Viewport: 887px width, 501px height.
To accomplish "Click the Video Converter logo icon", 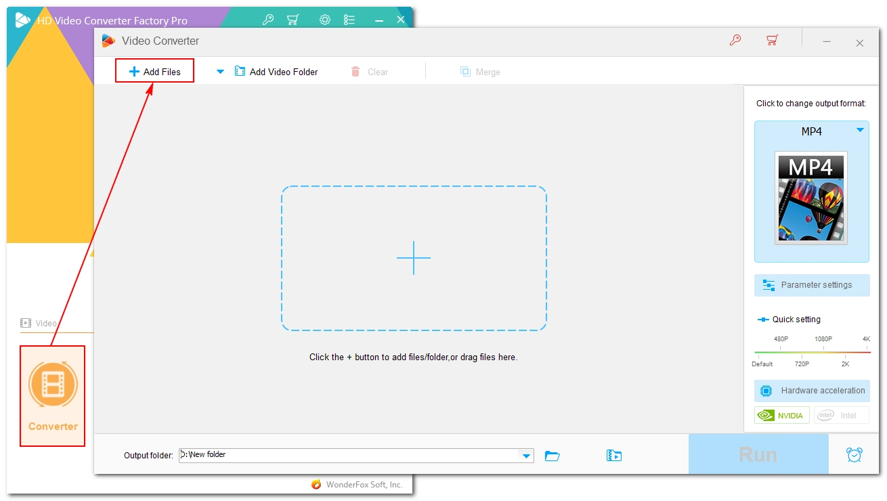I will tap(108, 41).
